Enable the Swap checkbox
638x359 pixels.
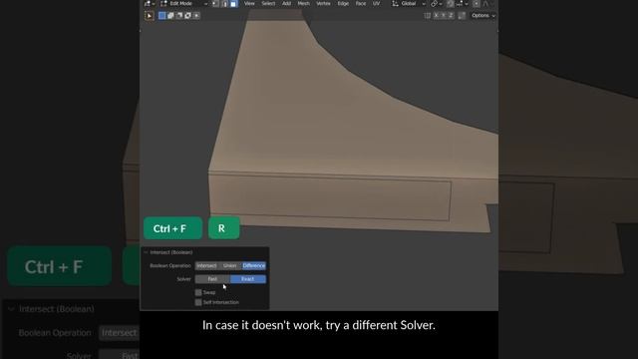point(198,292)
